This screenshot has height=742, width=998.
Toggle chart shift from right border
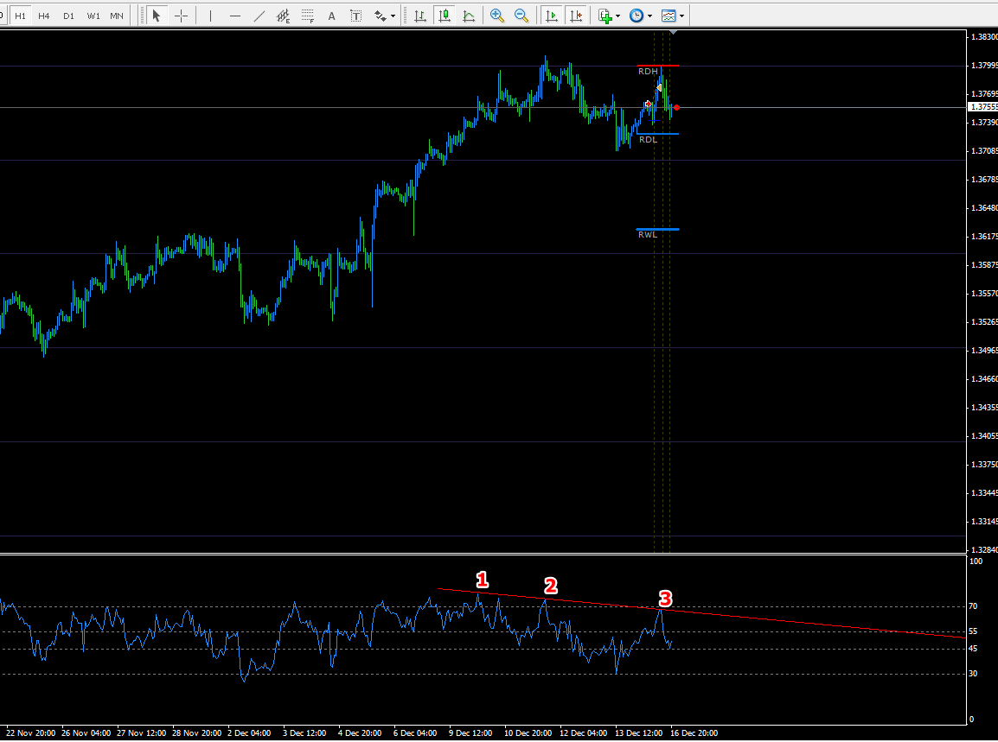576,16
